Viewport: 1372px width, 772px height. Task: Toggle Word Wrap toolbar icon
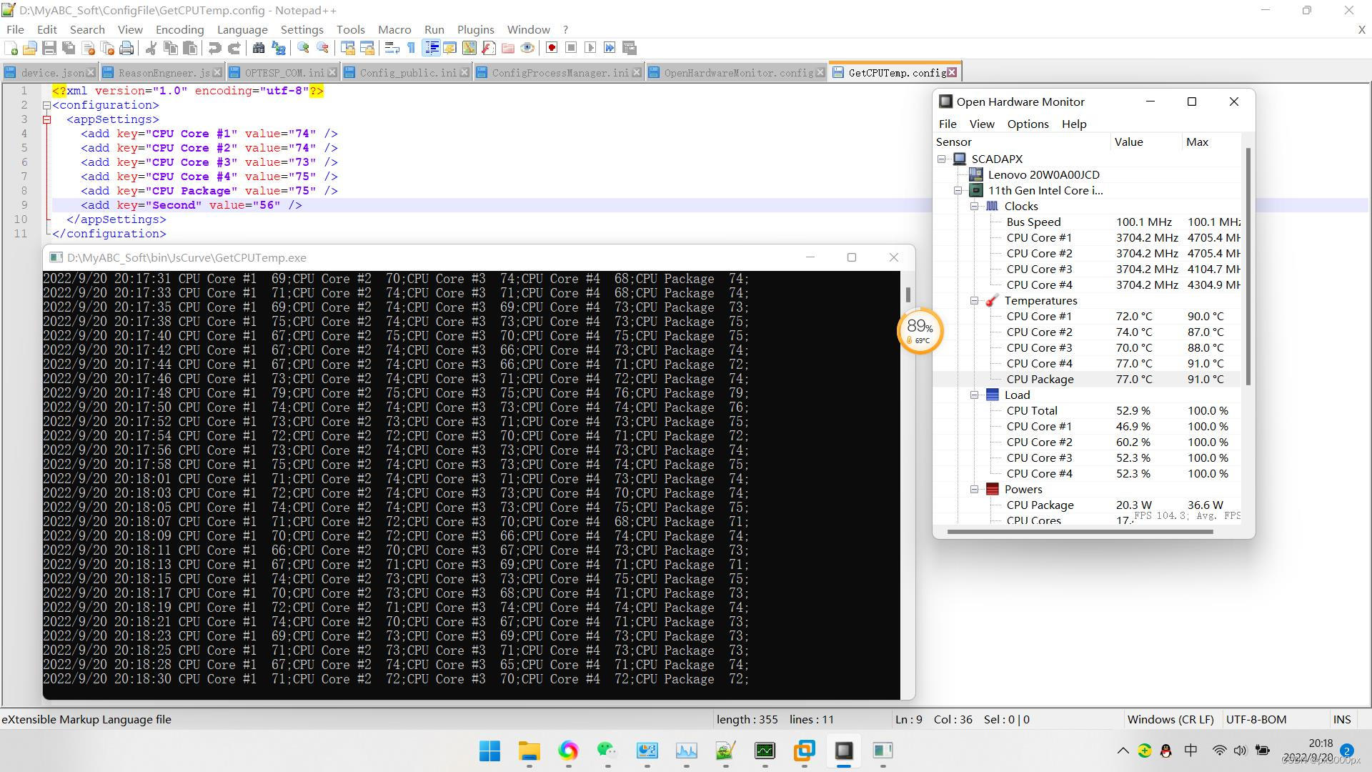coord(392,49)
